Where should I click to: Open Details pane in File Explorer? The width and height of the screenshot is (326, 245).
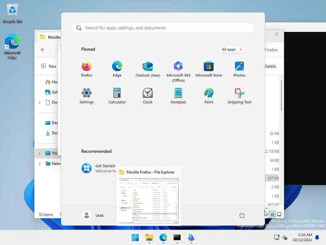pos(270,66)
